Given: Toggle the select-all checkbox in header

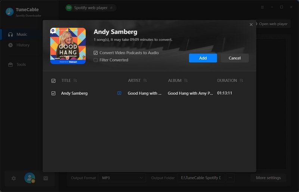Looking at the screenshot, I should (x=53, y=81).
